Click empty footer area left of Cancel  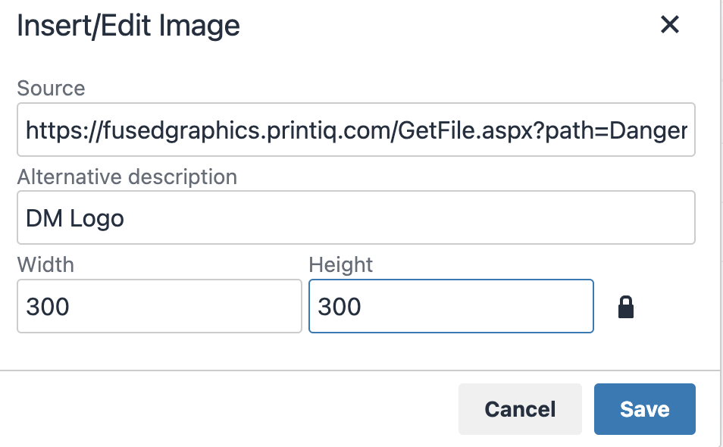[x=227, y=409]
